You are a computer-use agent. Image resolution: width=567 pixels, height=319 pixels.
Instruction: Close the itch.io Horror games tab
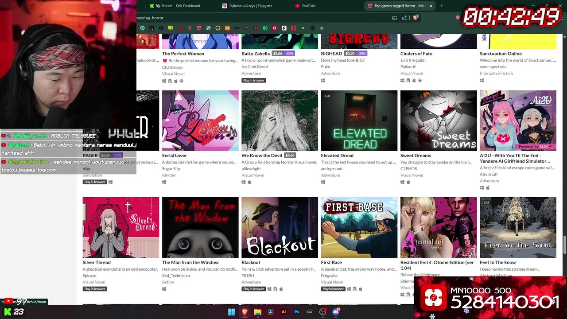coord(431,6)
